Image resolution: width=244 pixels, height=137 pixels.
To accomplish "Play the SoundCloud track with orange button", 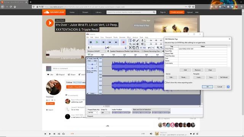I will point(50,23).
